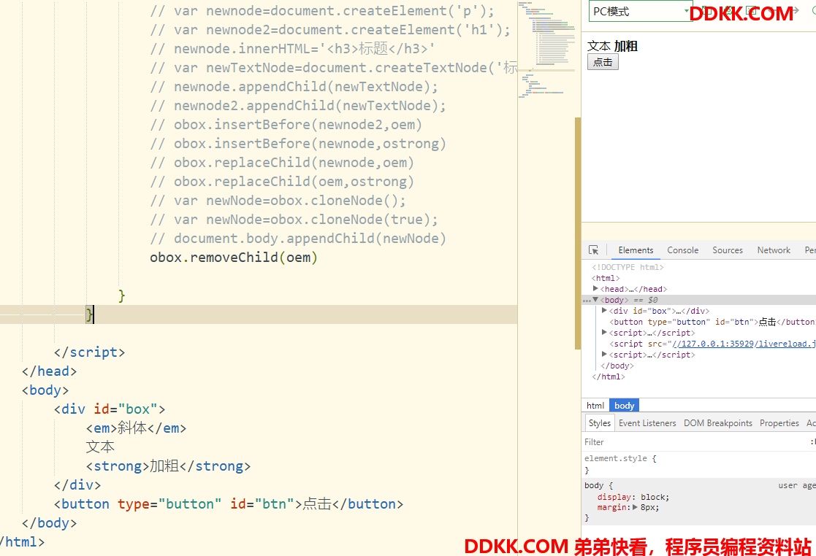The image size is (816, 556).
Task: Select the body breadcrumb in DevTools
Action: (x=624, y=405)
